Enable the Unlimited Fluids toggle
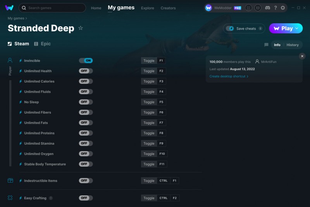This screenshot has height=207, width=310. coord(86,91)
